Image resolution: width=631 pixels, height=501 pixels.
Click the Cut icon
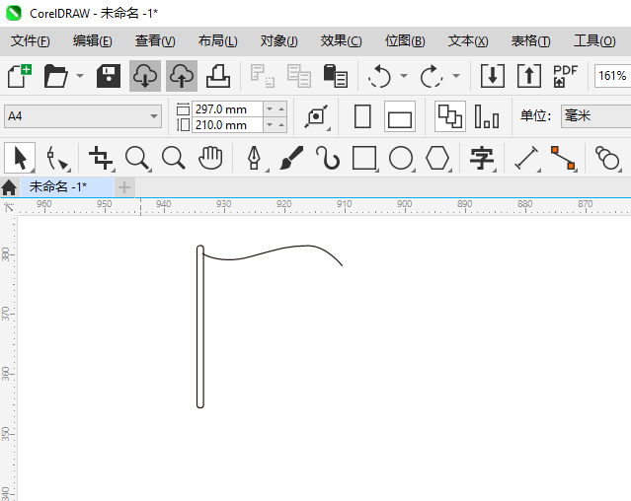click(x=263, y=76)
